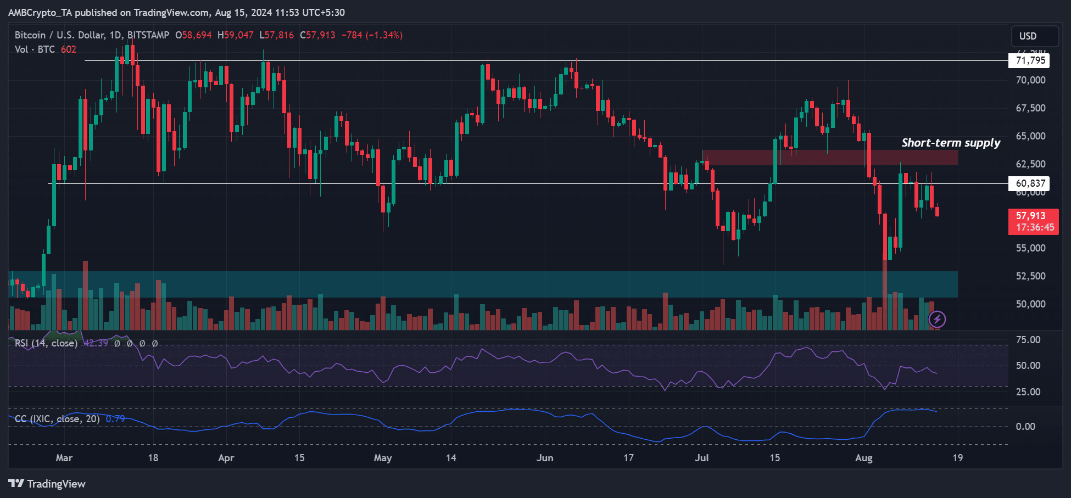The image size is (1071, 498).
Task: Click the purple lightning bolt icon
Action: 937,319
